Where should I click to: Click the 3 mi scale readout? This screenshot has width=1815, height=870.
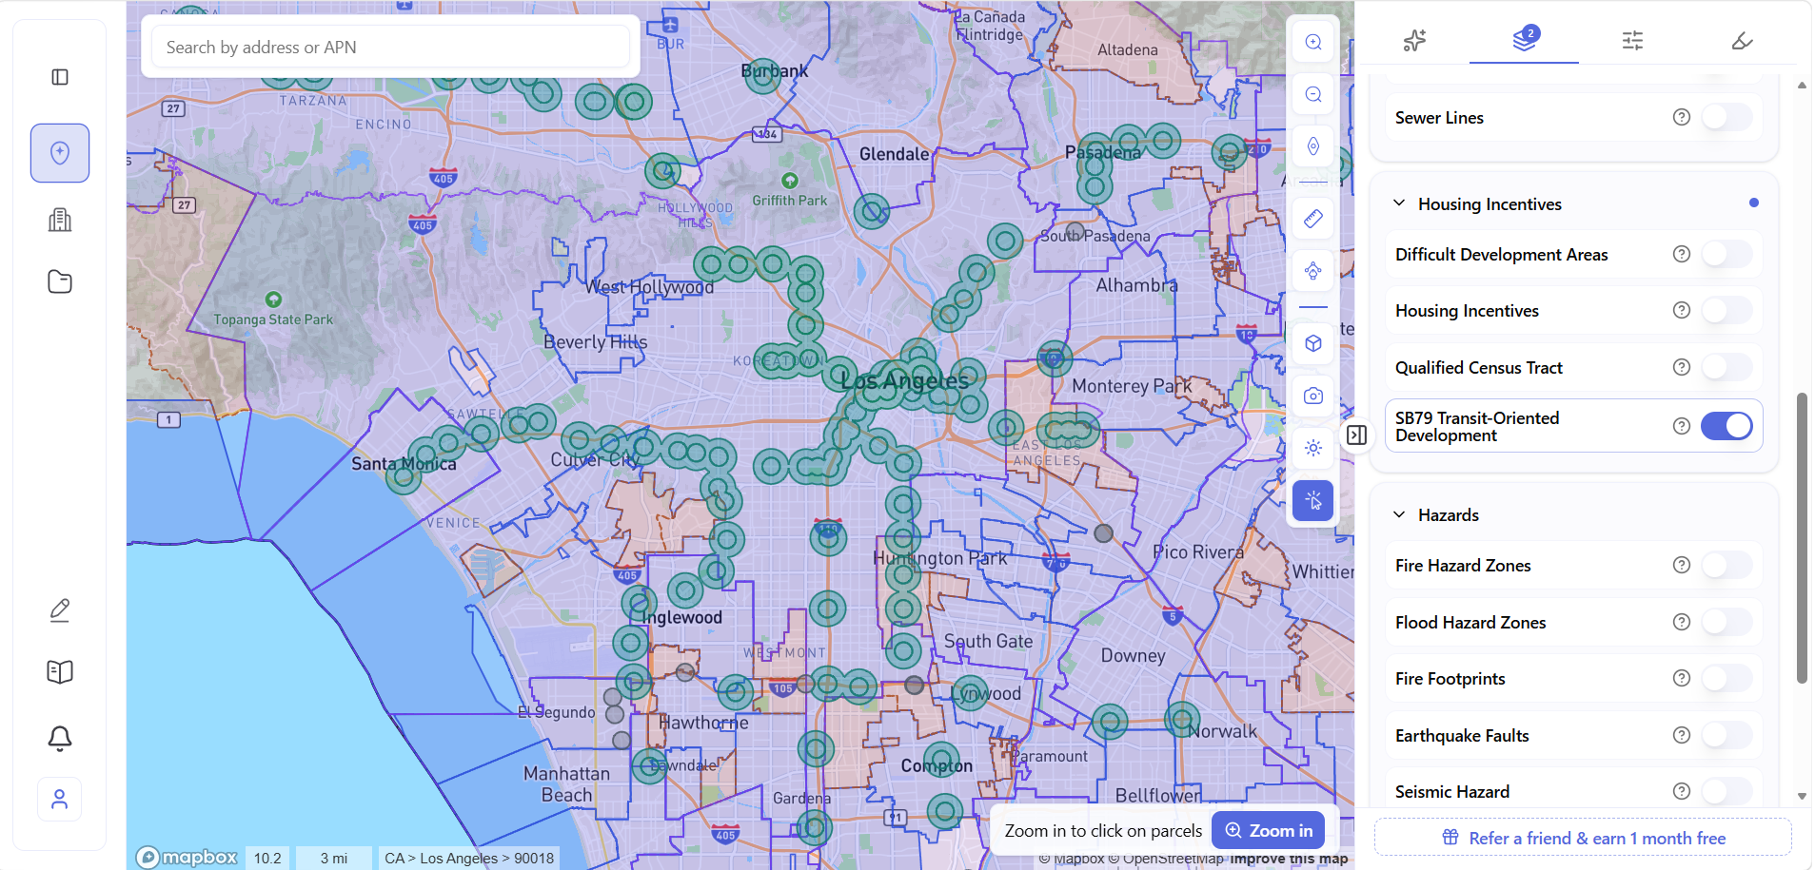point(334,858)
